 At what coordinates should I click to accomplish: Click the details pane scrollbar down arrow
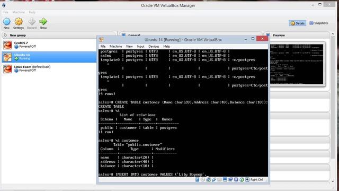coord(333,181)
